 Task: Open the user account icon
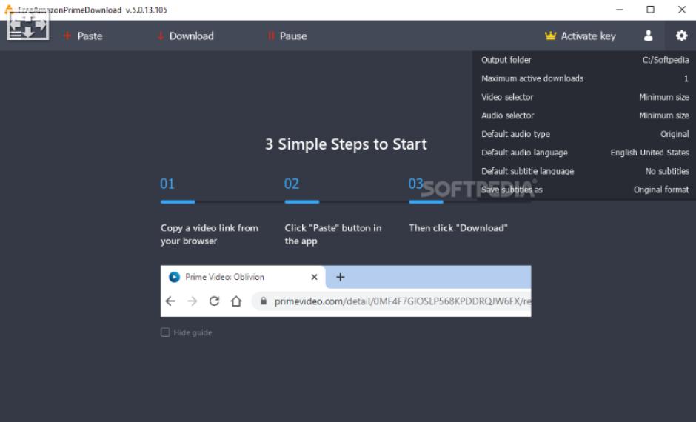click(648, 36)
